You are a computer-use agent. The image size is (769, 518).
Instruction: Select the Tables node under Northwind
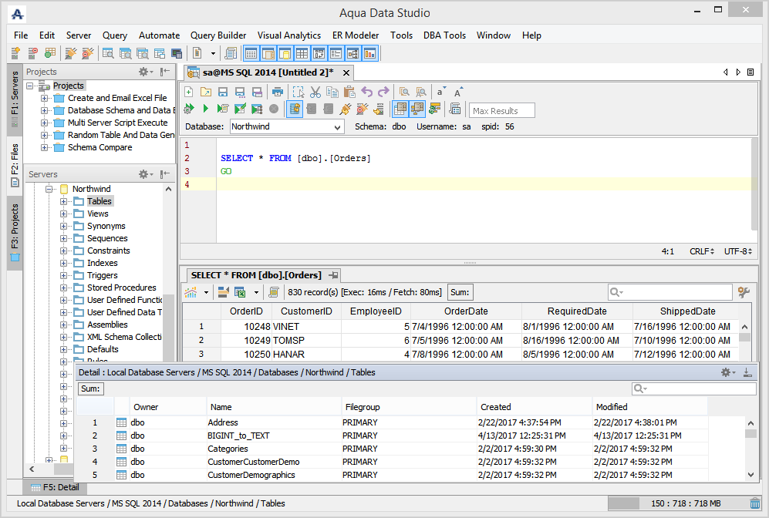coord(99,201)
